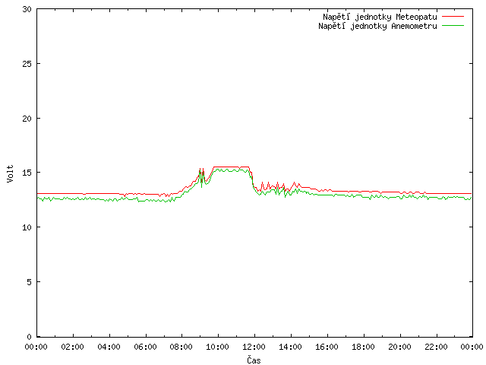The image size is (486, 365).
Task: Click the x-axis label 10:00
Action: click(218, 347)
